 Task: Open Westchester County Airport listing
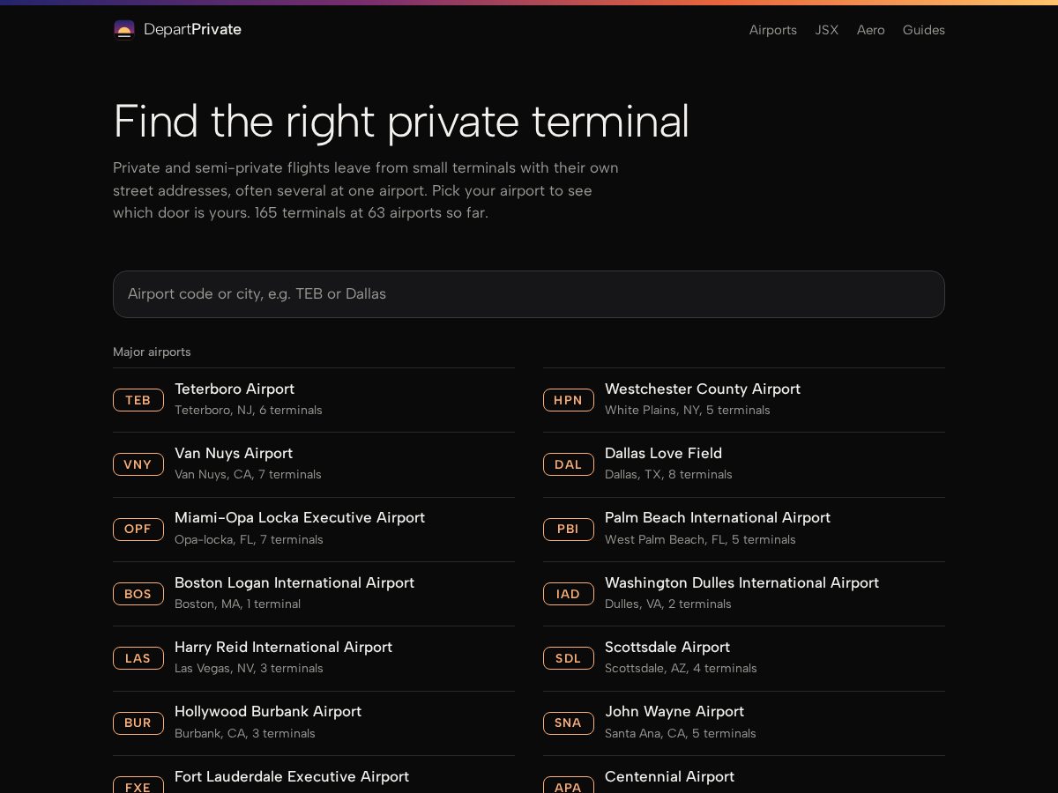tap(744, 400)
